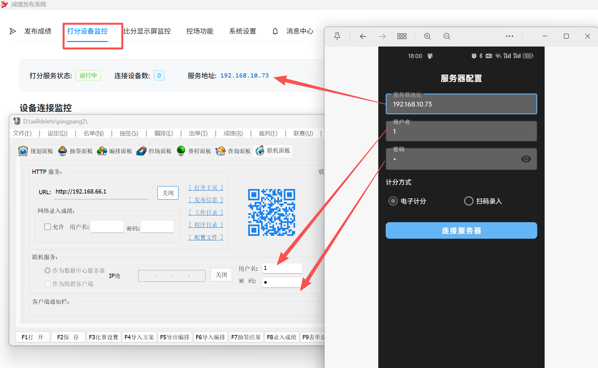Click the back arrow in viewer toolbar
The height and width of the screenshot is (368, 598).
coord(363,36)
